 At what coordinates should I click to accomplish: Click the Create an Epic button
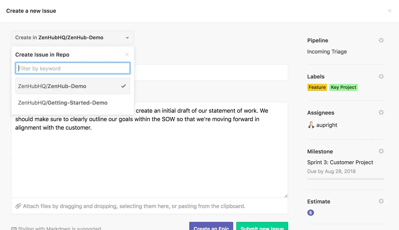coord(211,226)
